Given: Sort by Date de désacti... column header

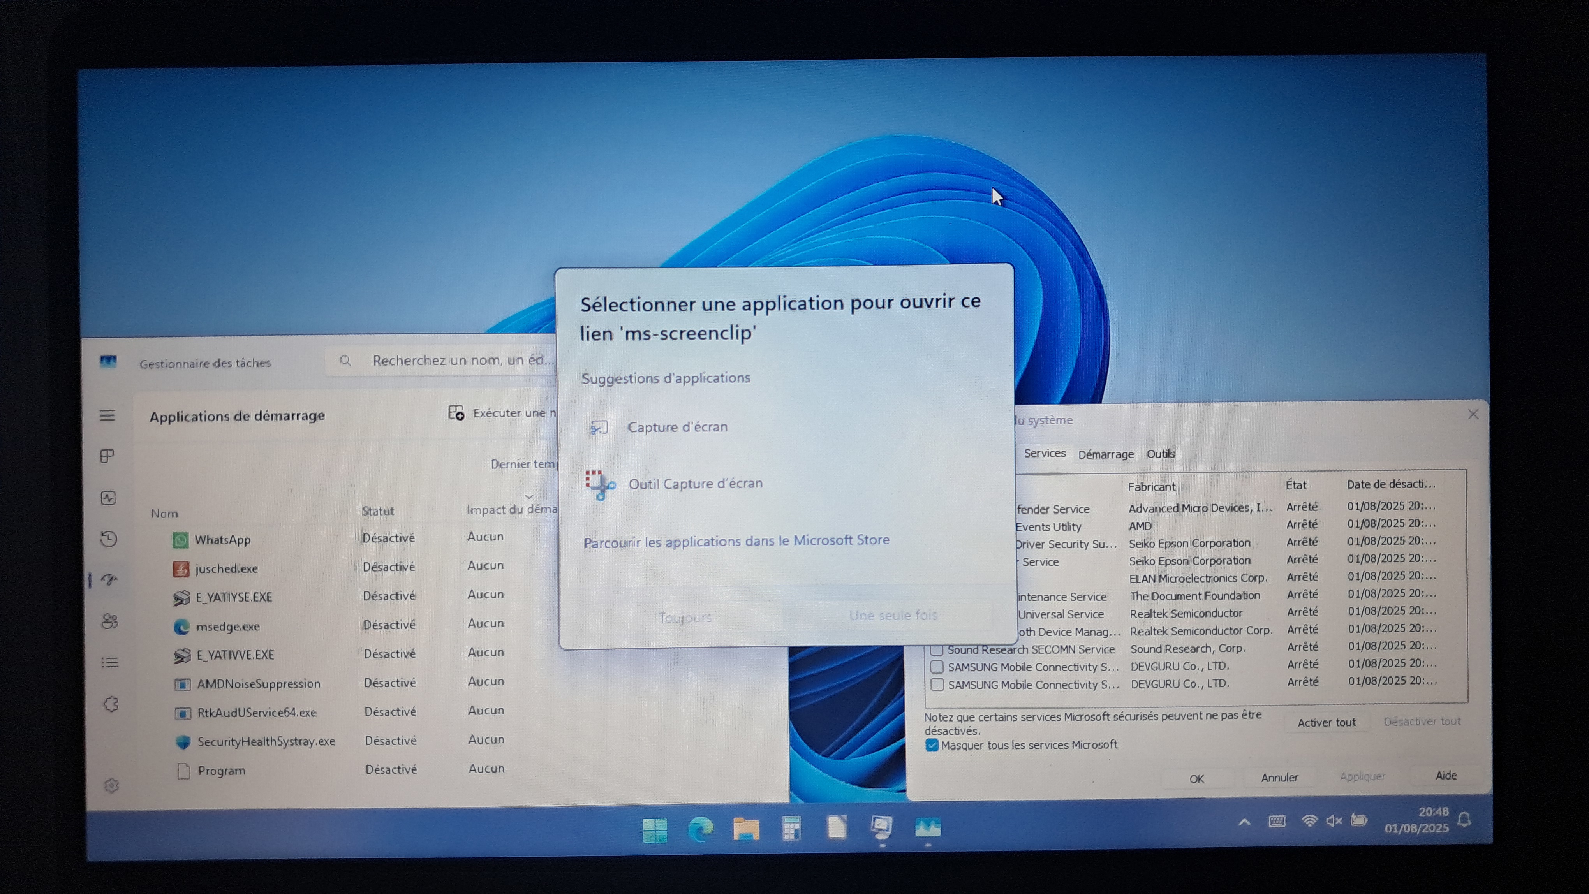Looking at the screenshot, I should point(1390,484).
